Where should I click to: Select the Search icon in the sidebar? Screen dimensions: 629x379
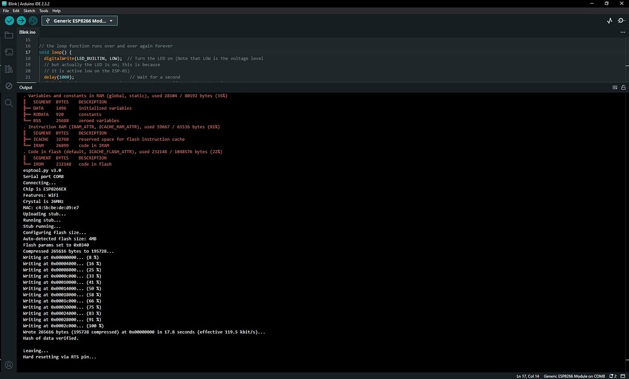[x=8, y=103]
